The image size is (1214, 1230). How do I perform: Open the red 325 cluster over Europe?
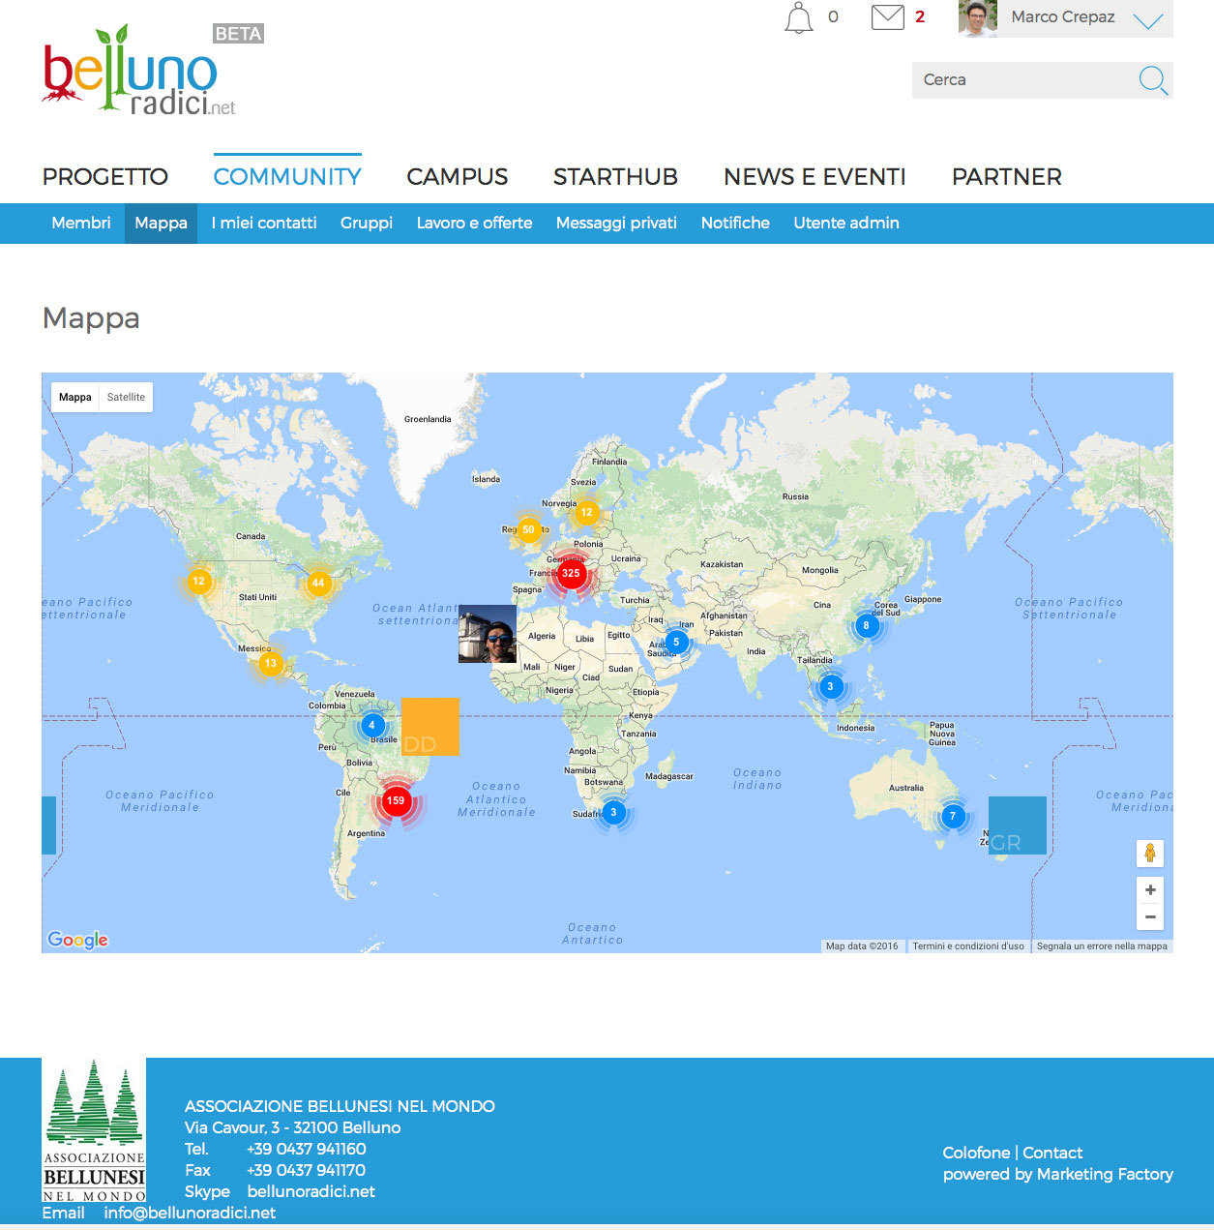click(571, 573)
